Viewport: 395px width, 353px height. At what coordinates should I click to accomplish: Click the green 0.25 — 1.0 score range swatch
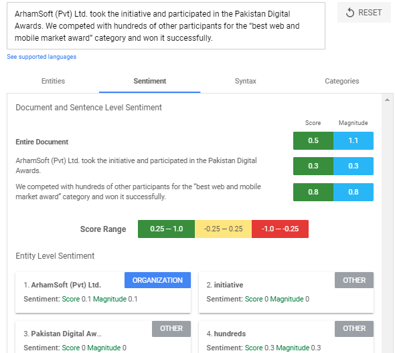[166, 229]
